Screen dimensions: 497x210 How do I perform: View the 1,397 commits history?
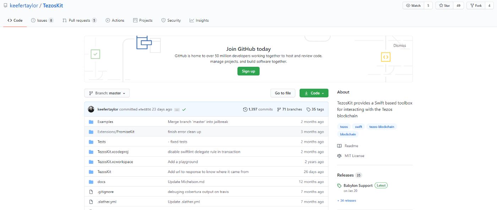(258, 109)
